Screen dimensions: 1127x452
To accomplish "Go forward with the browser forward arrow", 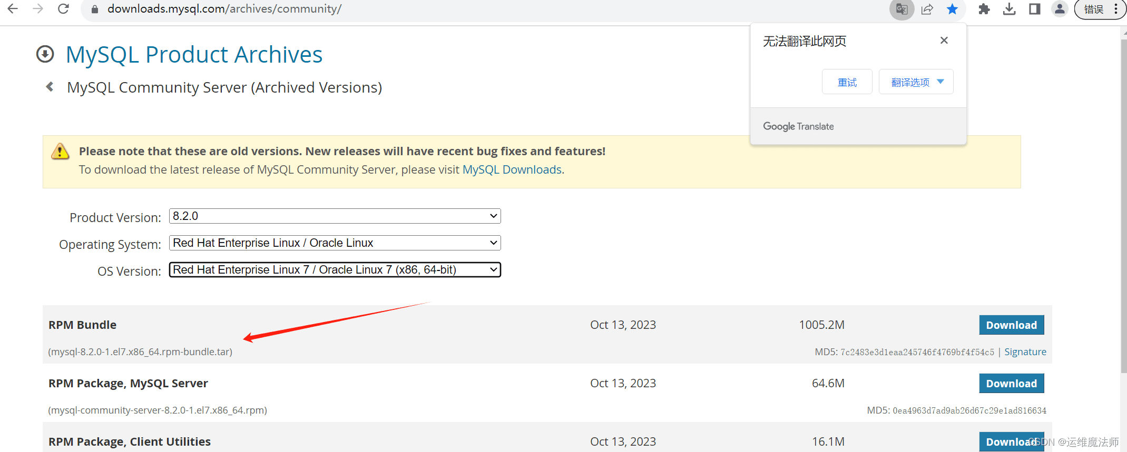I will (38, 9).
